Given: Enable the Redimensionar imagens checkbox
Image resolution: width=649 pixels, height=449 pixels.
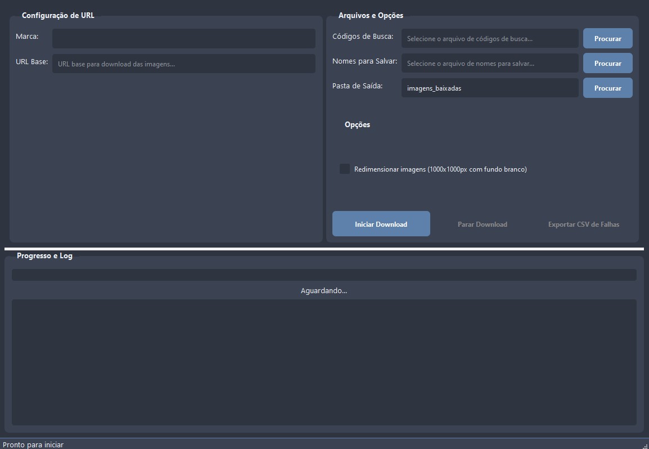Looking at the screenshot, I should [x=345, y=169].
